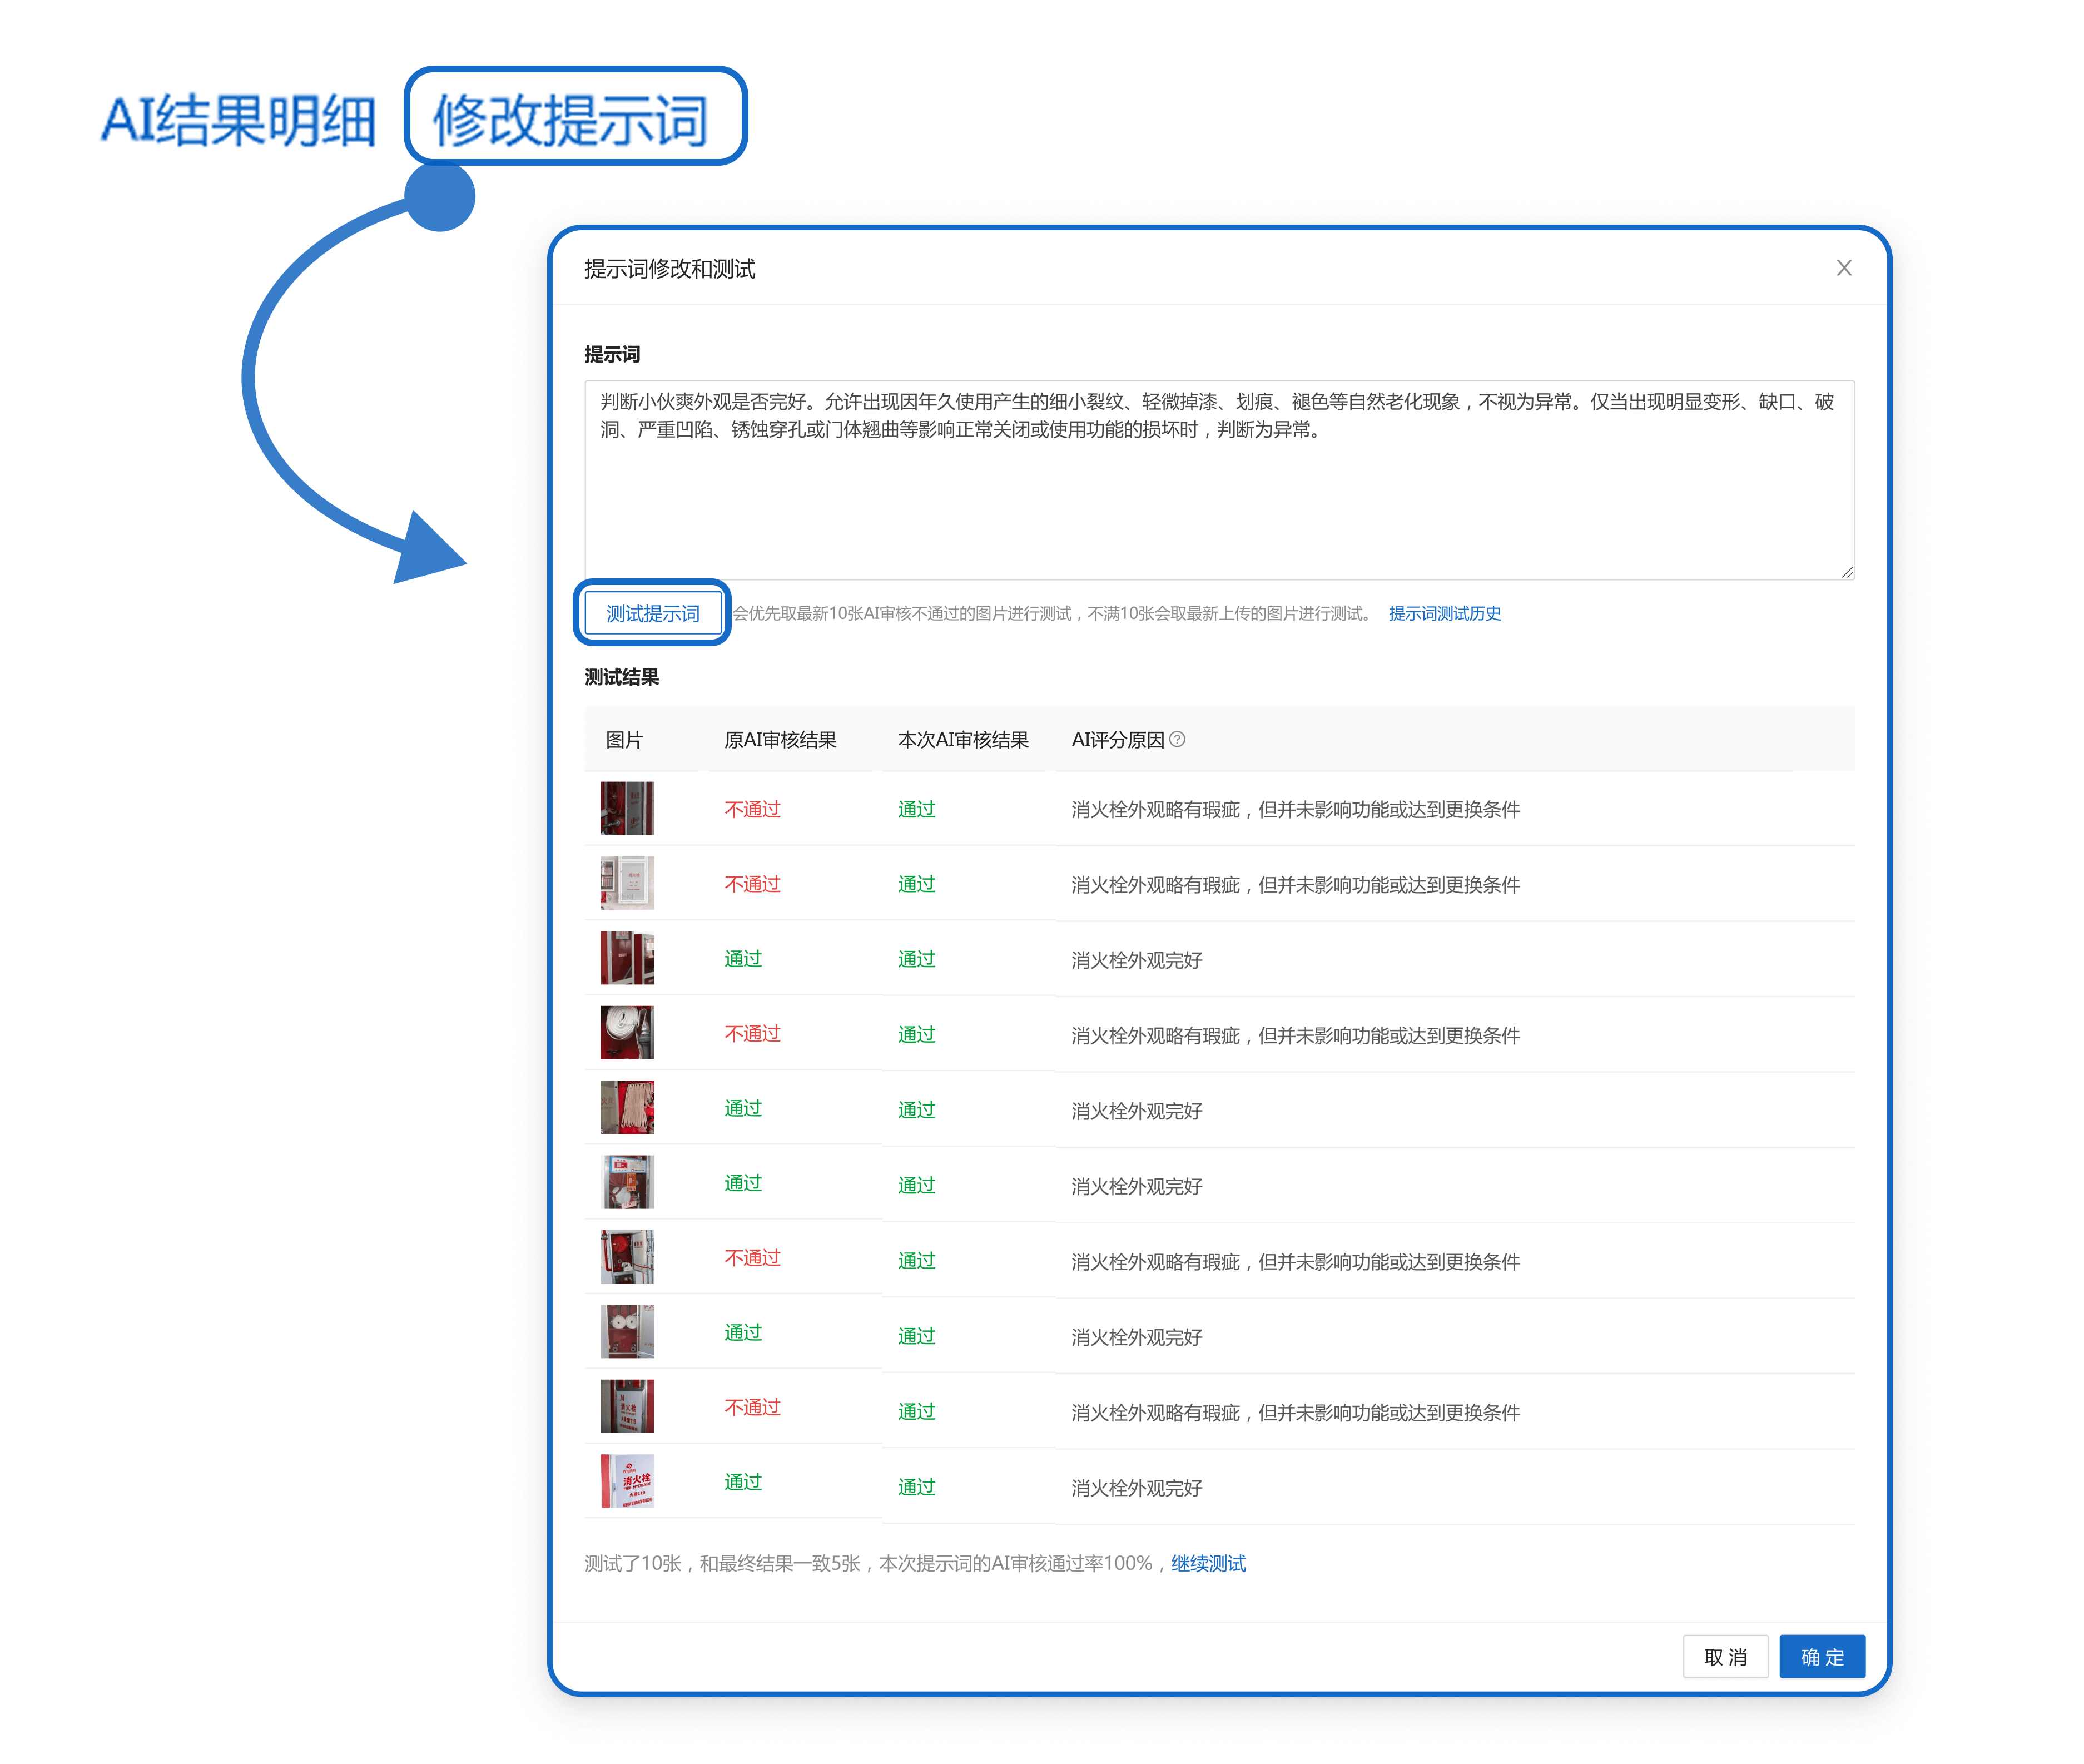Open fifth row folded hose thumbnail
Viewport: 2084px width, 1764px height.
[627, 1108]
